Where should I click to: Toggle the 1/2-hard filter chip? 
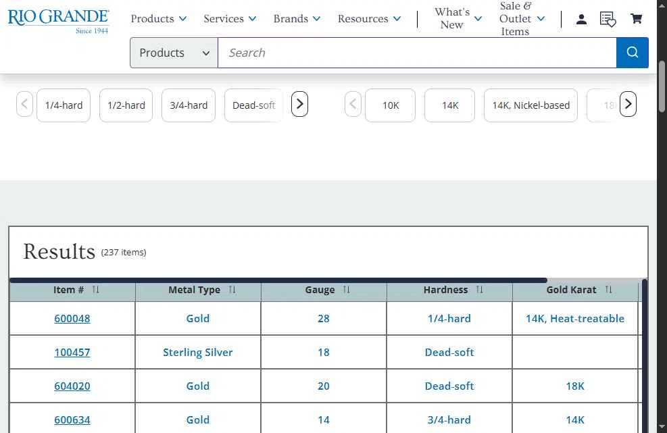pyautogui.click(x=126, y=105)
